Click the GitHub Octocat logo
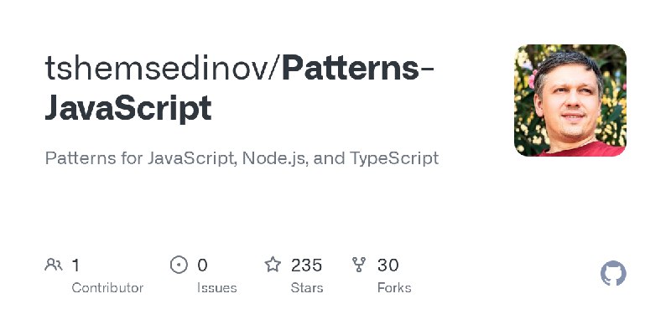 [x=613, y=274]
